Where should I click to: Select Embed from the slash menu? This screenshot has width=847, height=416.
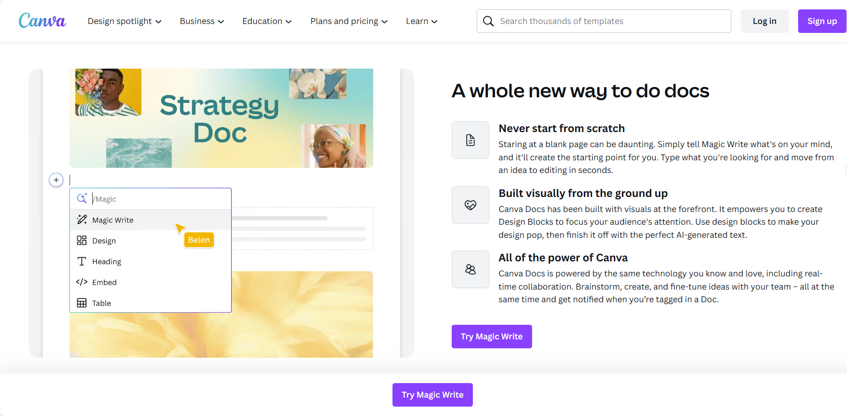point(150,282)
